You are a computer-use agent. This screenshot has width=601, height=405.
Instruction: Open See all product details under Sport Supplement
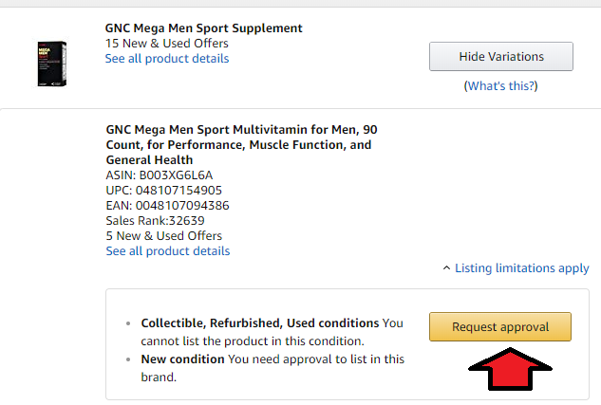(x=167, y=59)
